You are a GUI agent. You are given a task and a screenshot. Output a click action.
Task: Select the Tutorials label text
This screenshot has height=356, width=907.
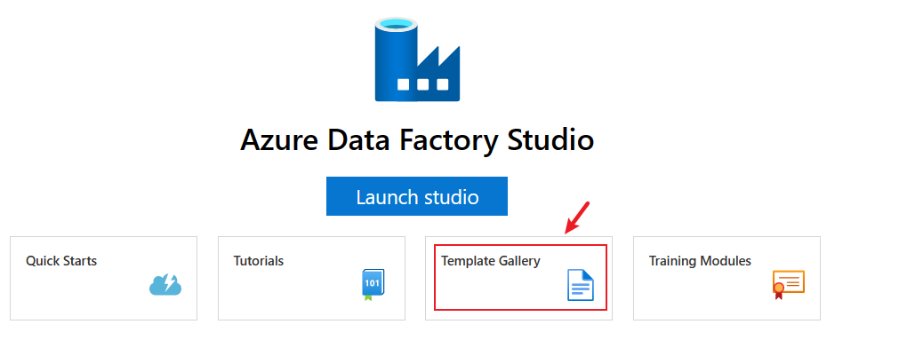(x=259, y=261)
